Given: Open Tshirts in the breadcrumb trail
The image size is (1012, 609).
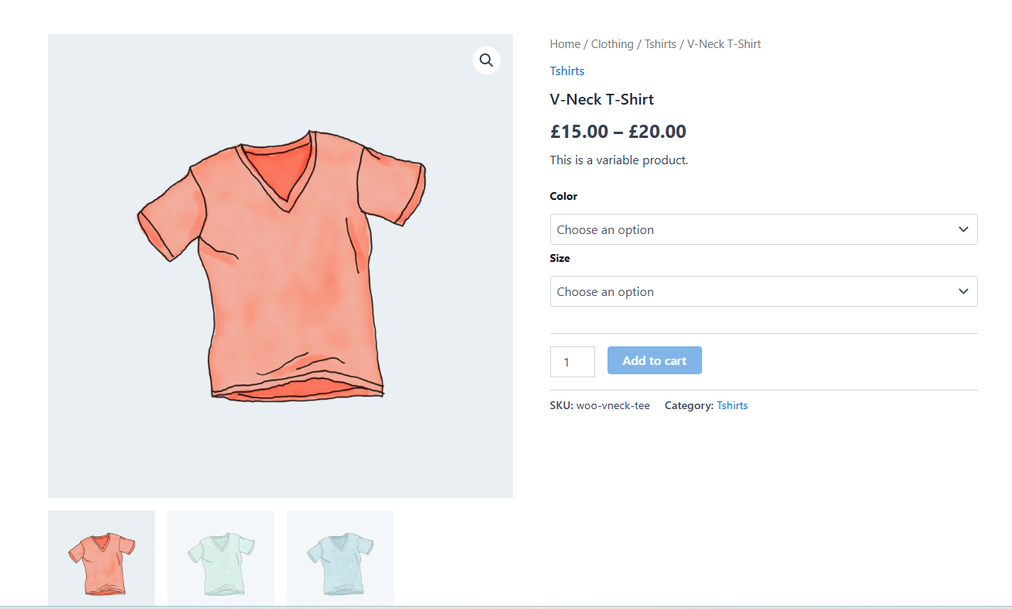Looking at the screenshot, I should click(660, 44).
